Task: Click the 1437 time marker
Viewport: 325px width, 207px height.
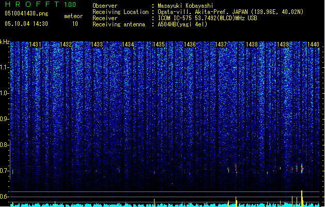Action: [221, 45]
